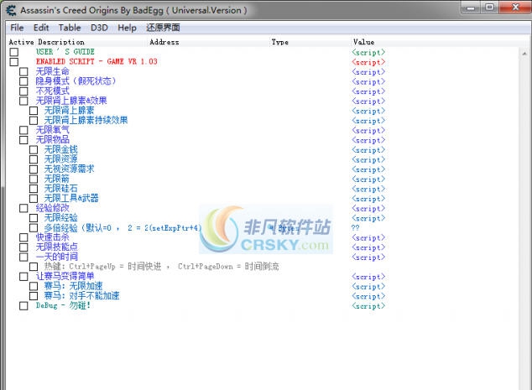Screen dimensions: 532x390
Task: Toggle the 无限肾上腺素&效果 checkbox
Action: pyautogui.click(x=23, y=101)
